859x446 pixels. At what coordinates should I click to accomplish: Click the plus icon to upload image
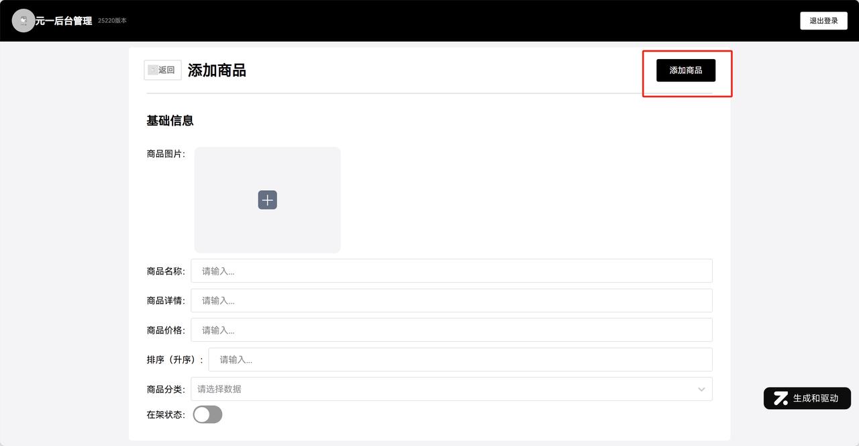pyautogui.click(x=267, y=199)
